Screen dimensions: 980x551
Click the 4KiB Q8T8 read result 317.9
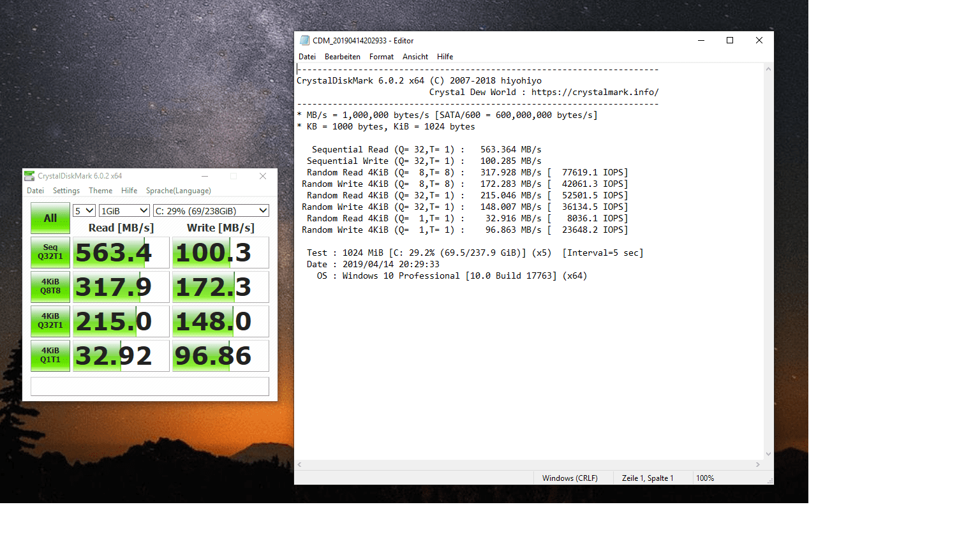(x=121, y=287)
